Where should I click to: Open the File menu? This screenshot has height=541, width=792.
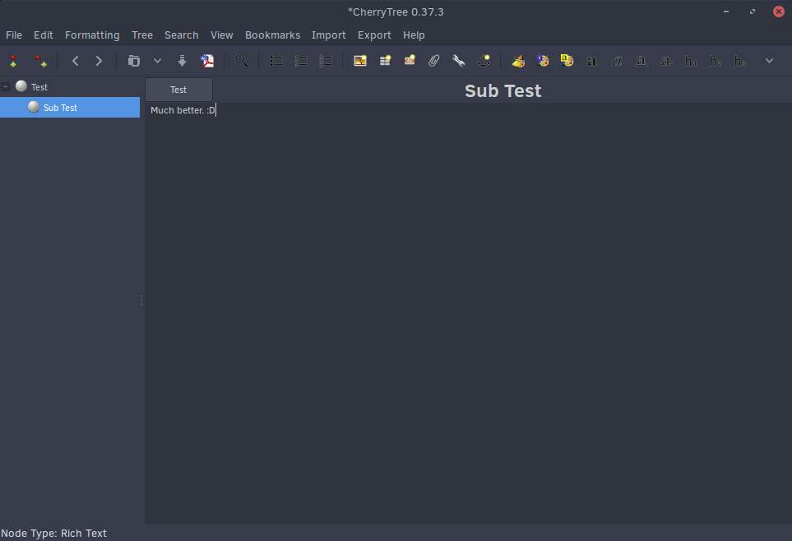coord(14,35)
